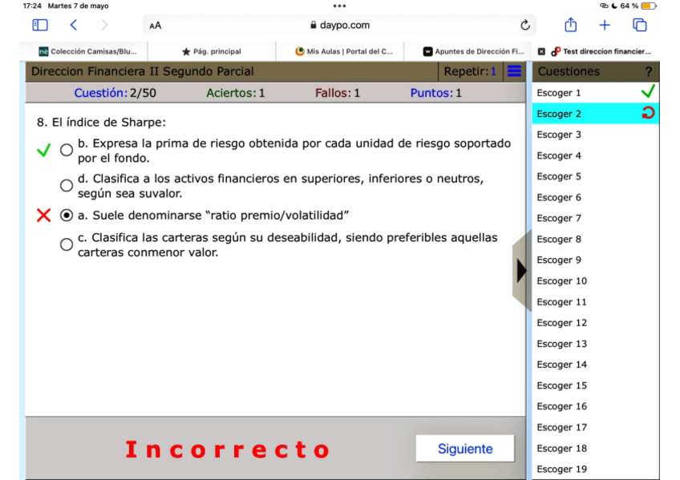680x480 pixels.
Task: Expand the collapsed side panel arrow
Action: (522, 270)
